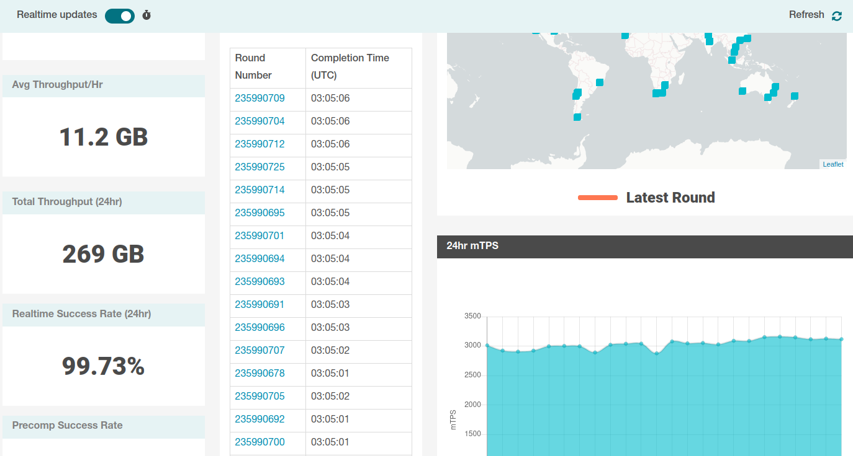Click the Latest Round legend label
The image size is (853, 456).
pyautogui.click(x=670, y=198)
